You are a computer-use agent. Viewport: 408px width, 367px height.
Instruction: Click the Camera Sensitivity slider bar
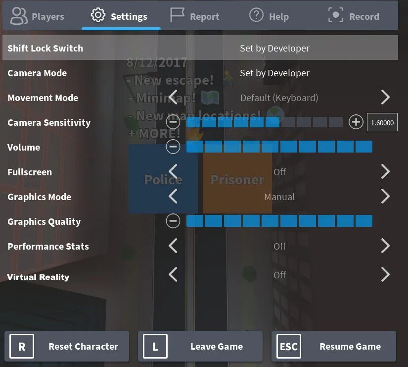pos(265,122)
